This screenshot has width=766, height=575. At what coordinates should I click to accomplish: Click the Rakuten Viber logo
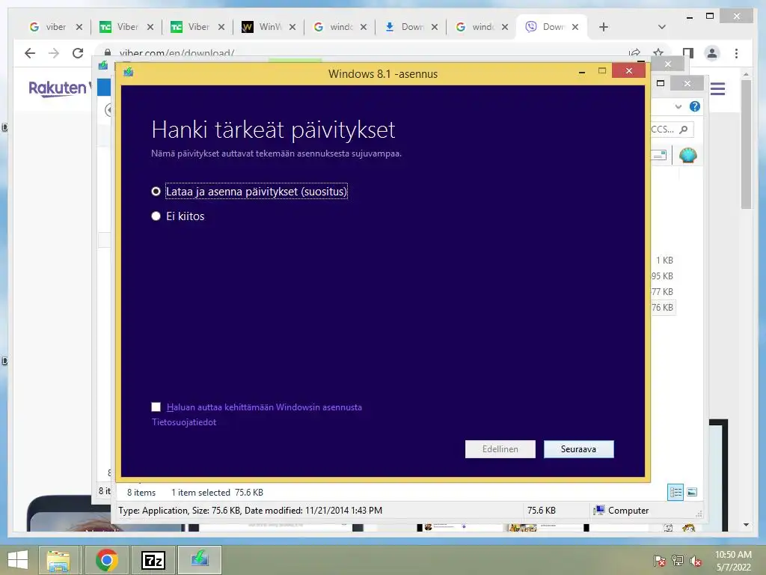[60, 88]
